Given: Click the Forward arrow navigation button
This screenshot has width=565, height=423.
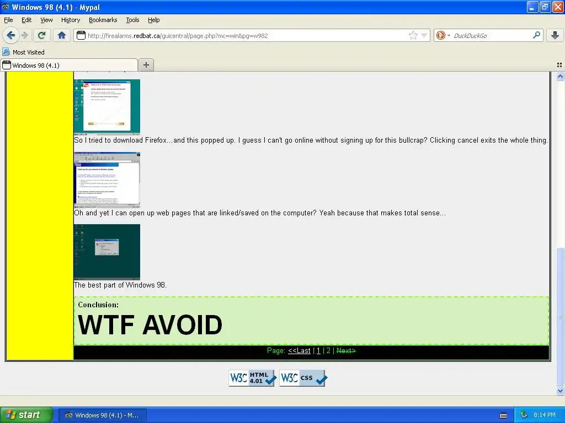Looking at the screenshot, I should click(x=24, y=35).
